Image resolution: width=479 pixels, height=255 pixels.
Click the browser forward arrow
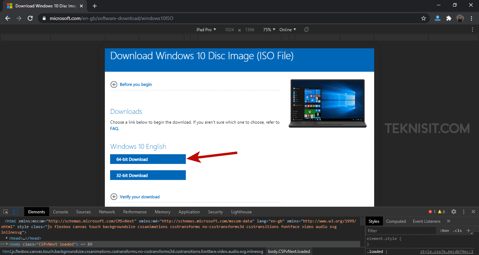point(19,18)
